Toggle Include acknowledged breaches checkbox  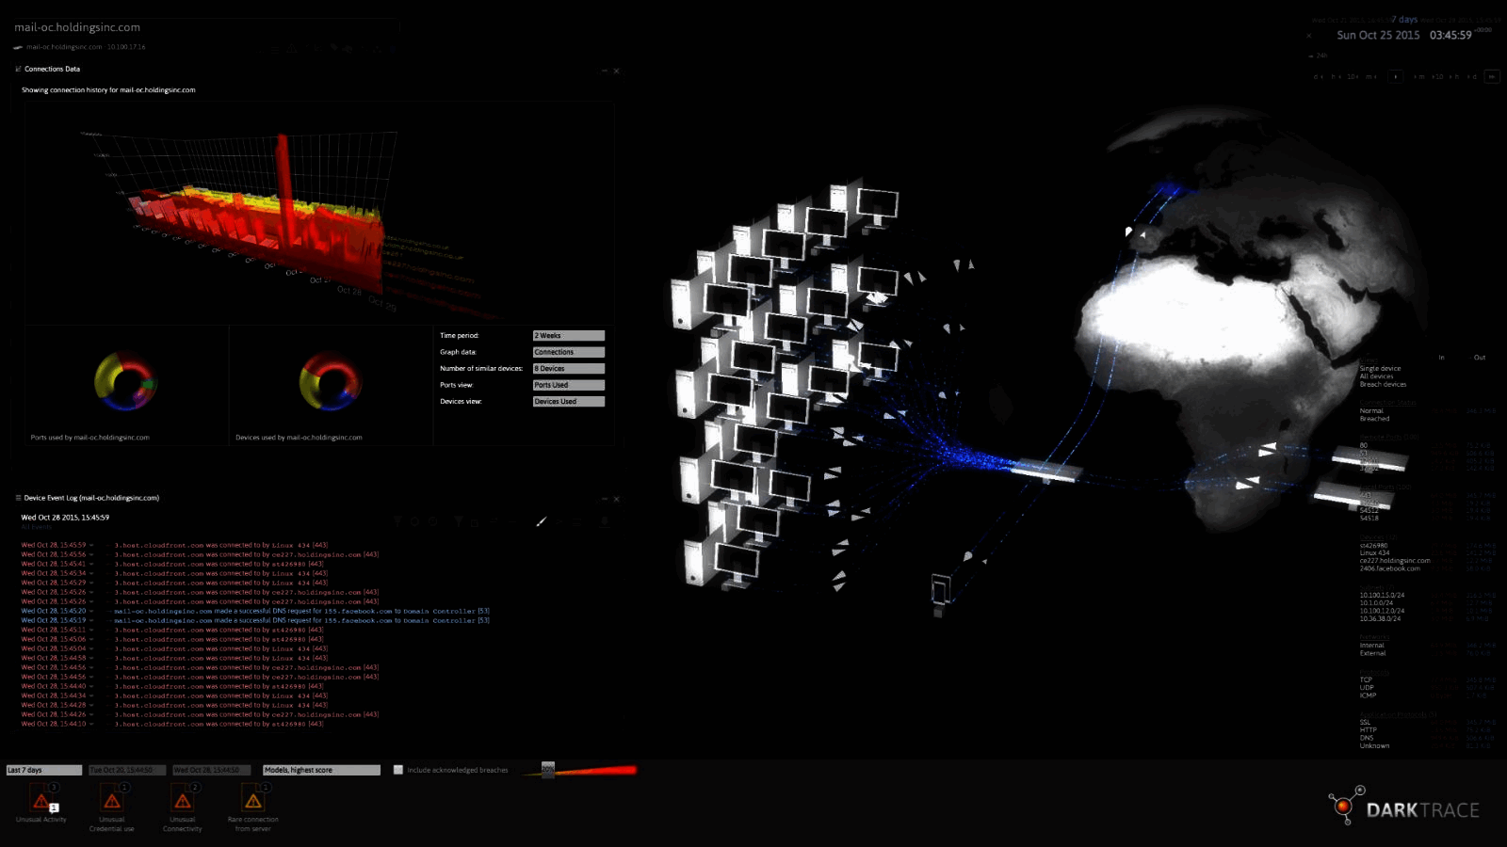tap(398, 770)
